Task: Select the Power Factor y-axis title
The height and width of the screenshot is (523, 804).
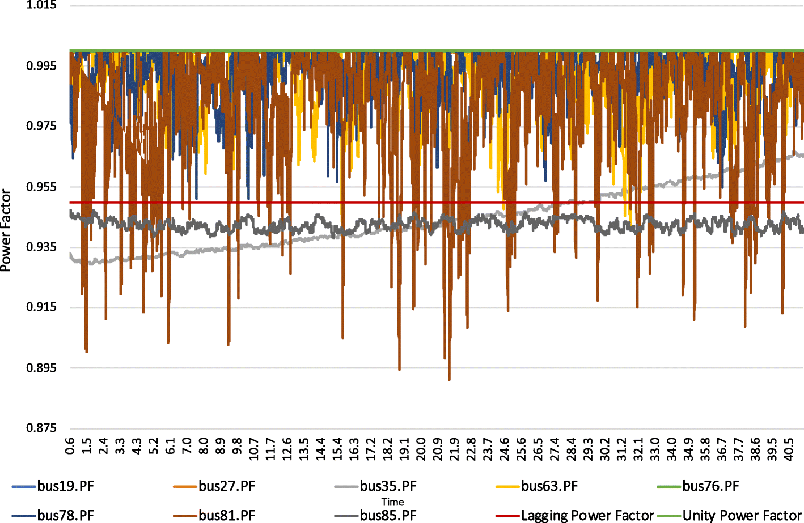Action: [6, 230]
